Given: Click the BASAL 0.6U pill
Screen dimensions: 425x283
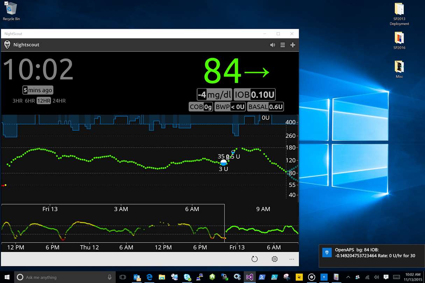Looking at the screenshot, I should [x=265, y=107].
